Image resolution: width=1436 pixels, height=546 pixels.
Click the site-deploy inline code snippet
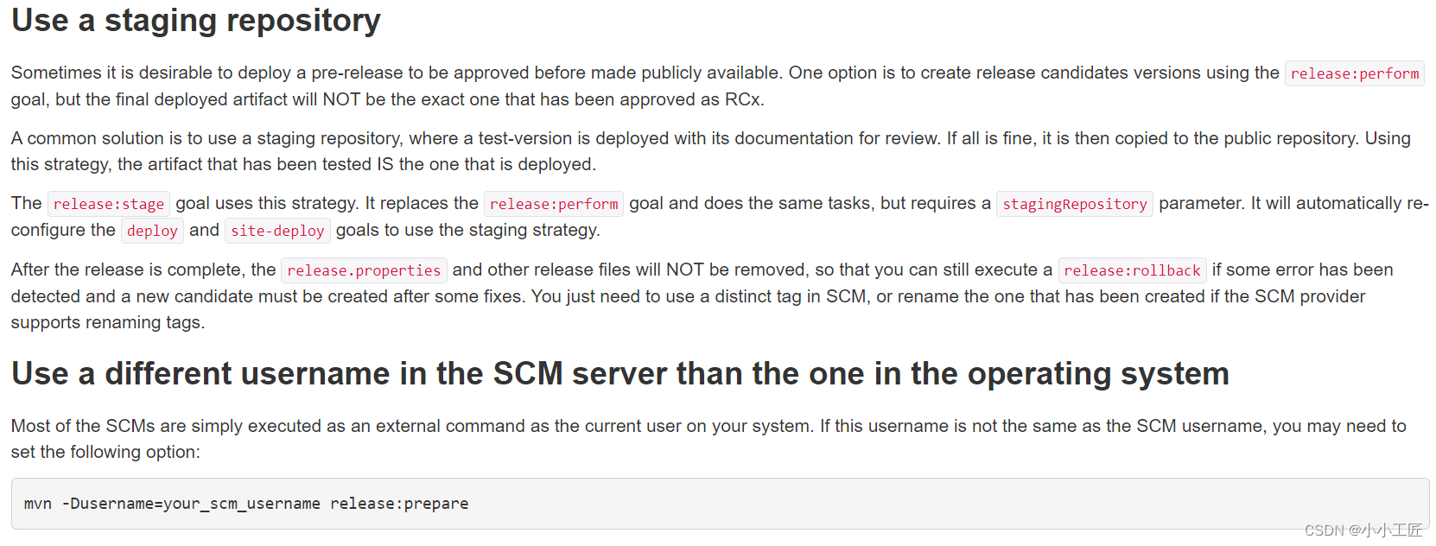click(277, 232)
